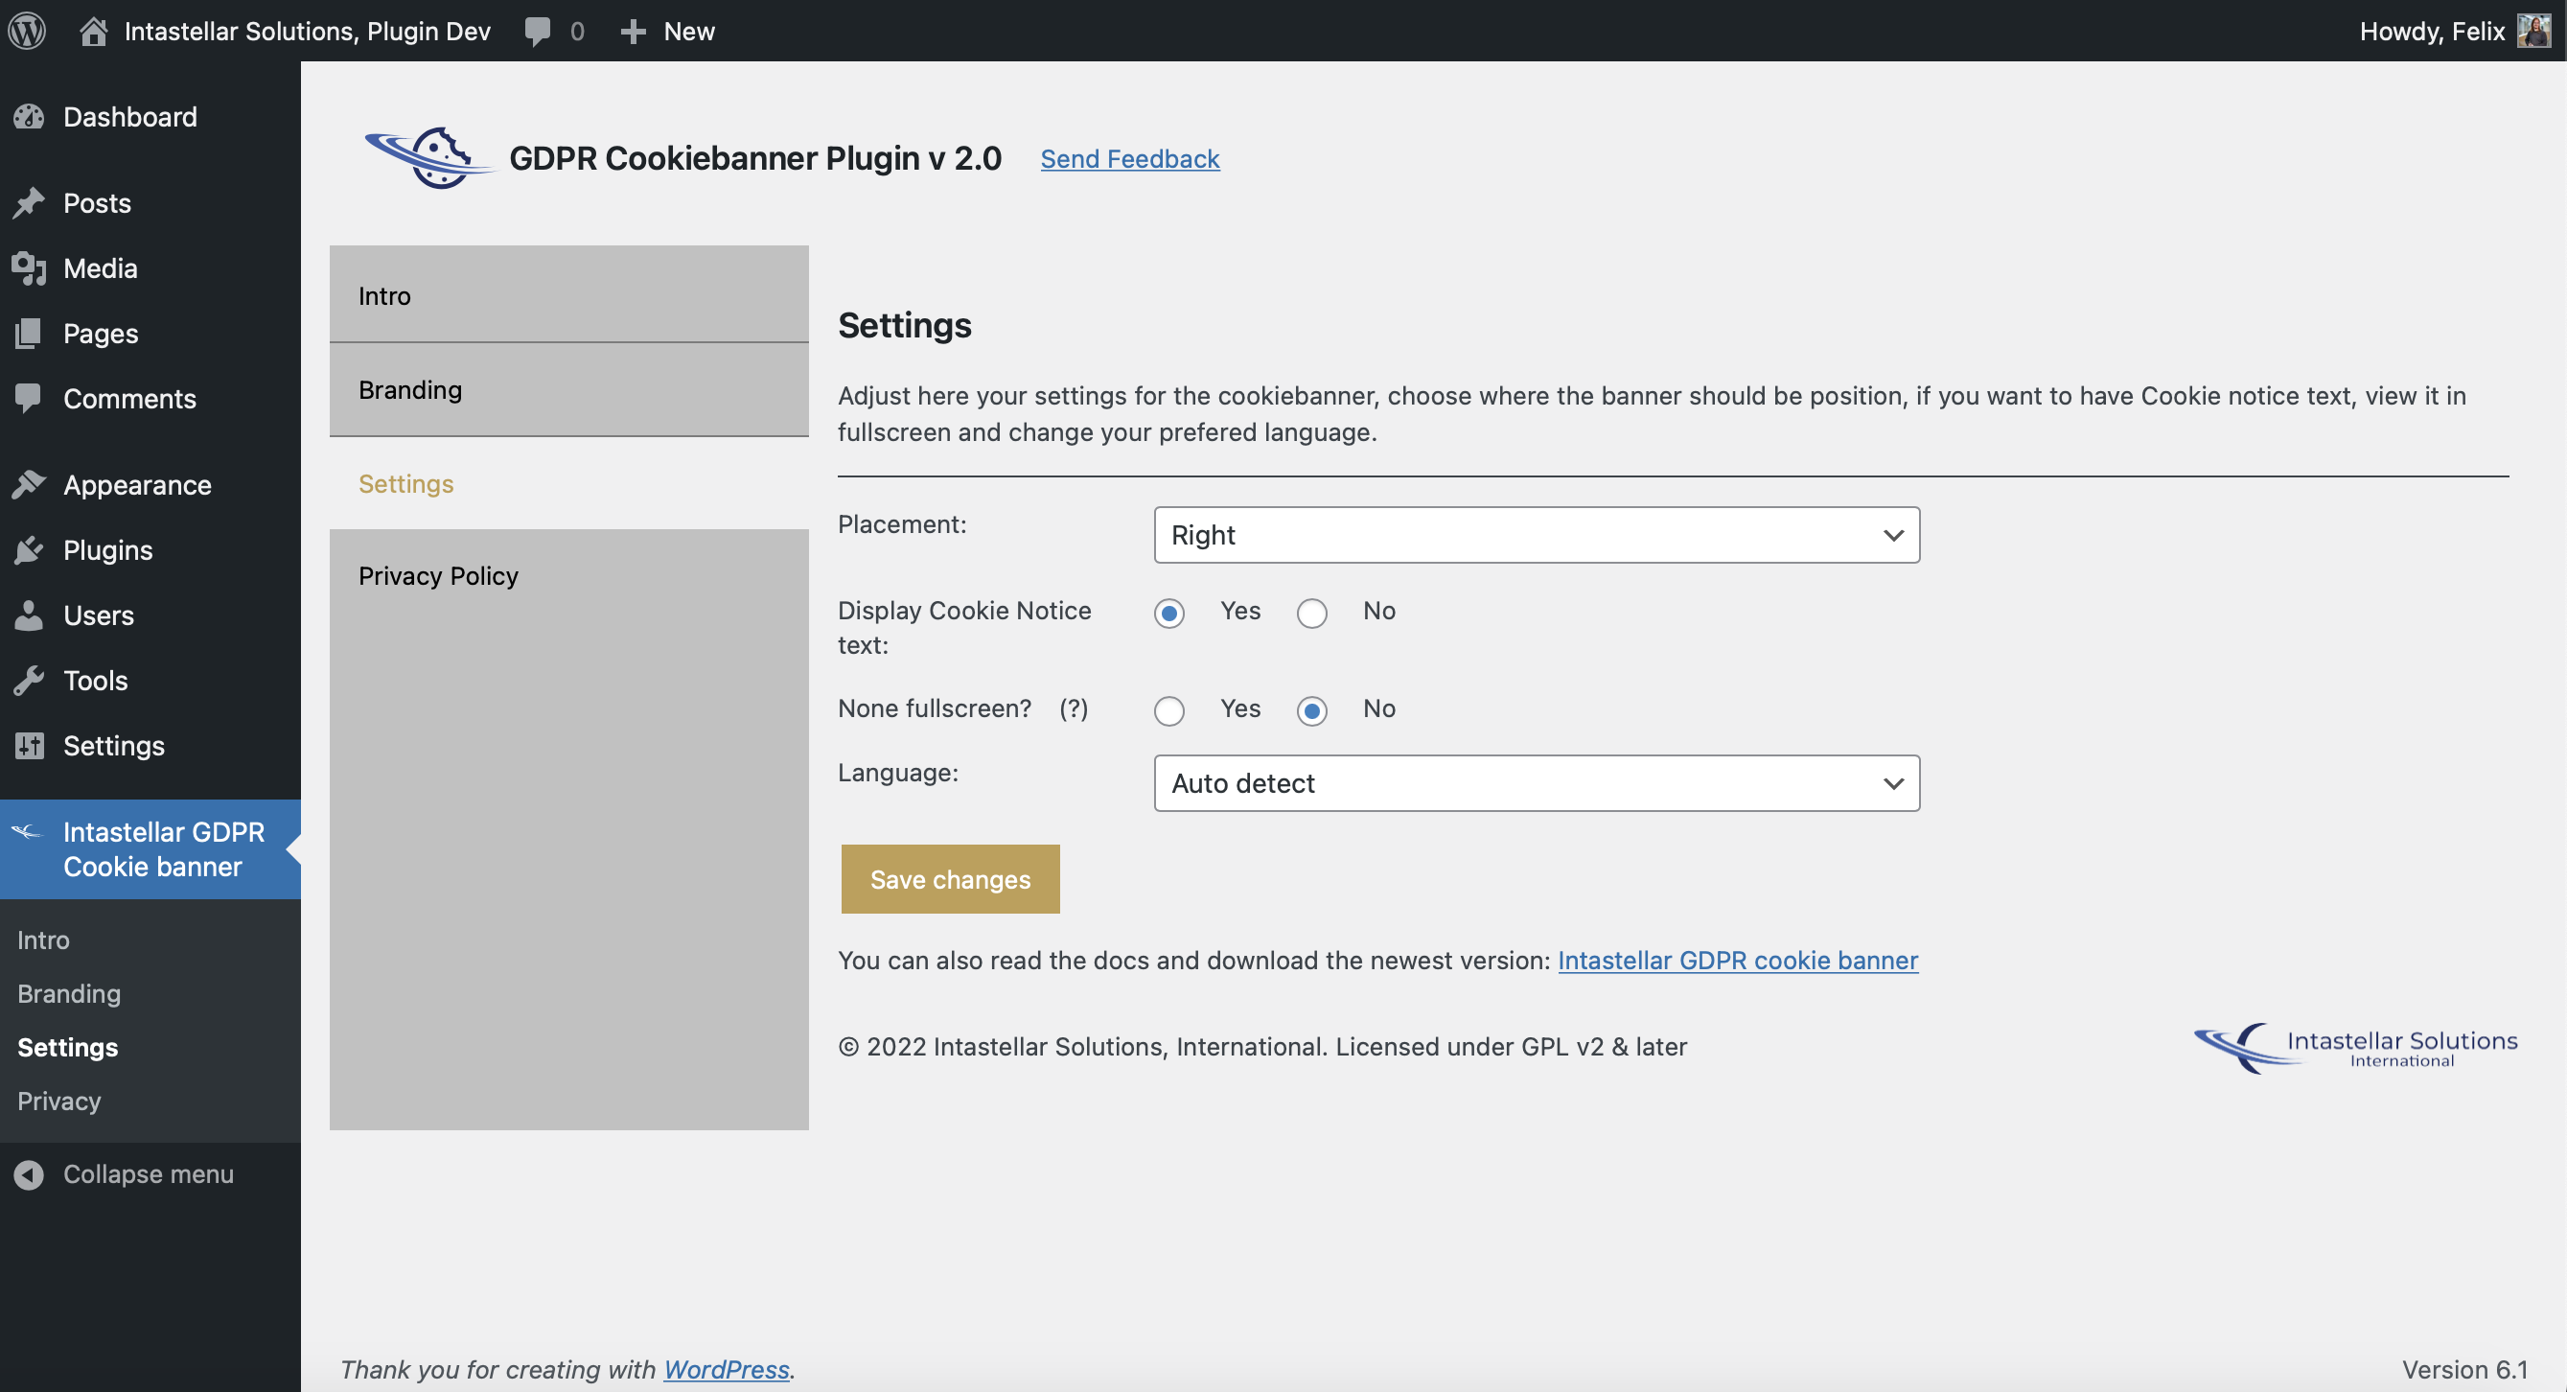
Task: Open Settings submenu under Cookie banner
Action: 68,1047
